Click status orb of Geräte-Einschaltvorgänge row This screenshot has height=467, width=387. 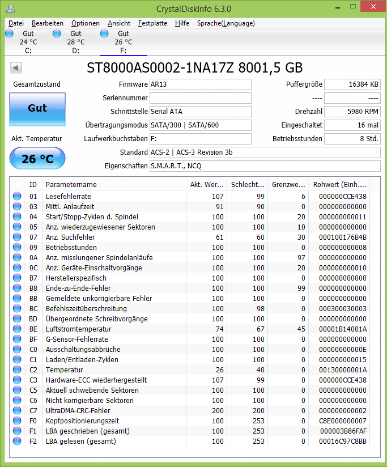coord(17,268)
